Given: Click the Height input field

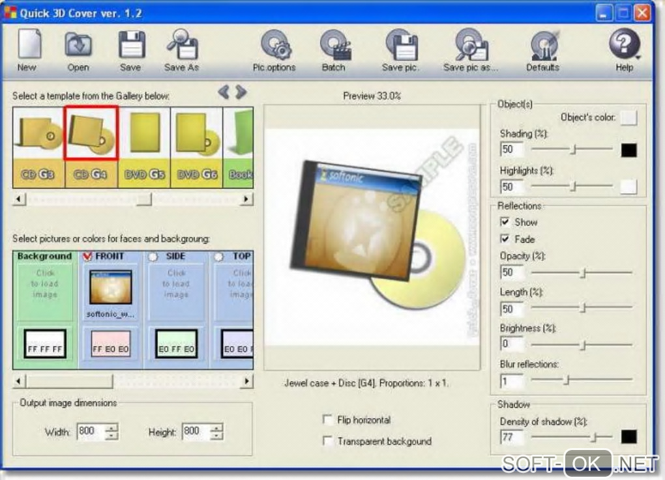Looking at the screenshot, I should tap(196, 432).
